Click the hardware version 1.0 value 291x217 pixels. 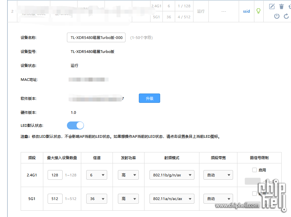pyautogui.click(x=73, y=112)
